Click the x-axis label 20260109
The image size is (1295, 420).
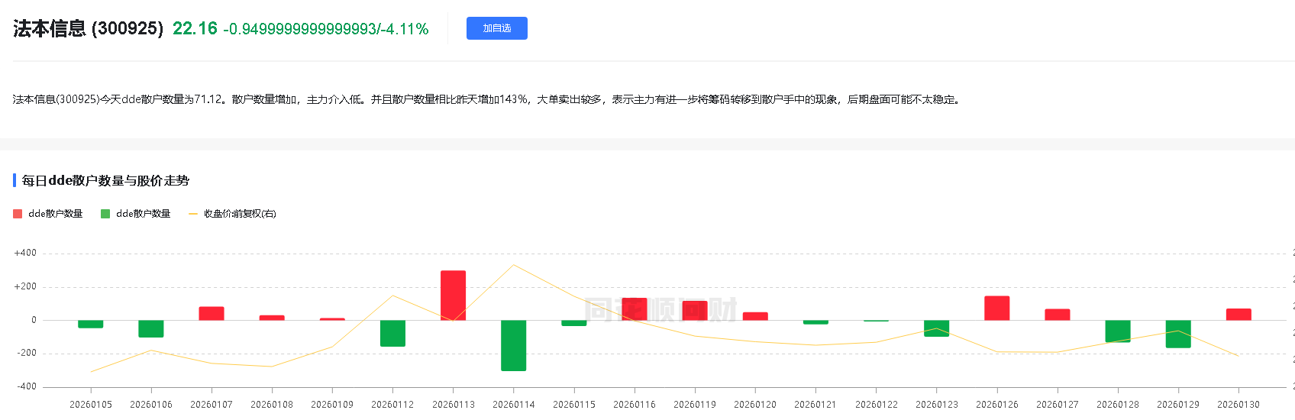click(x=332, y=405)
